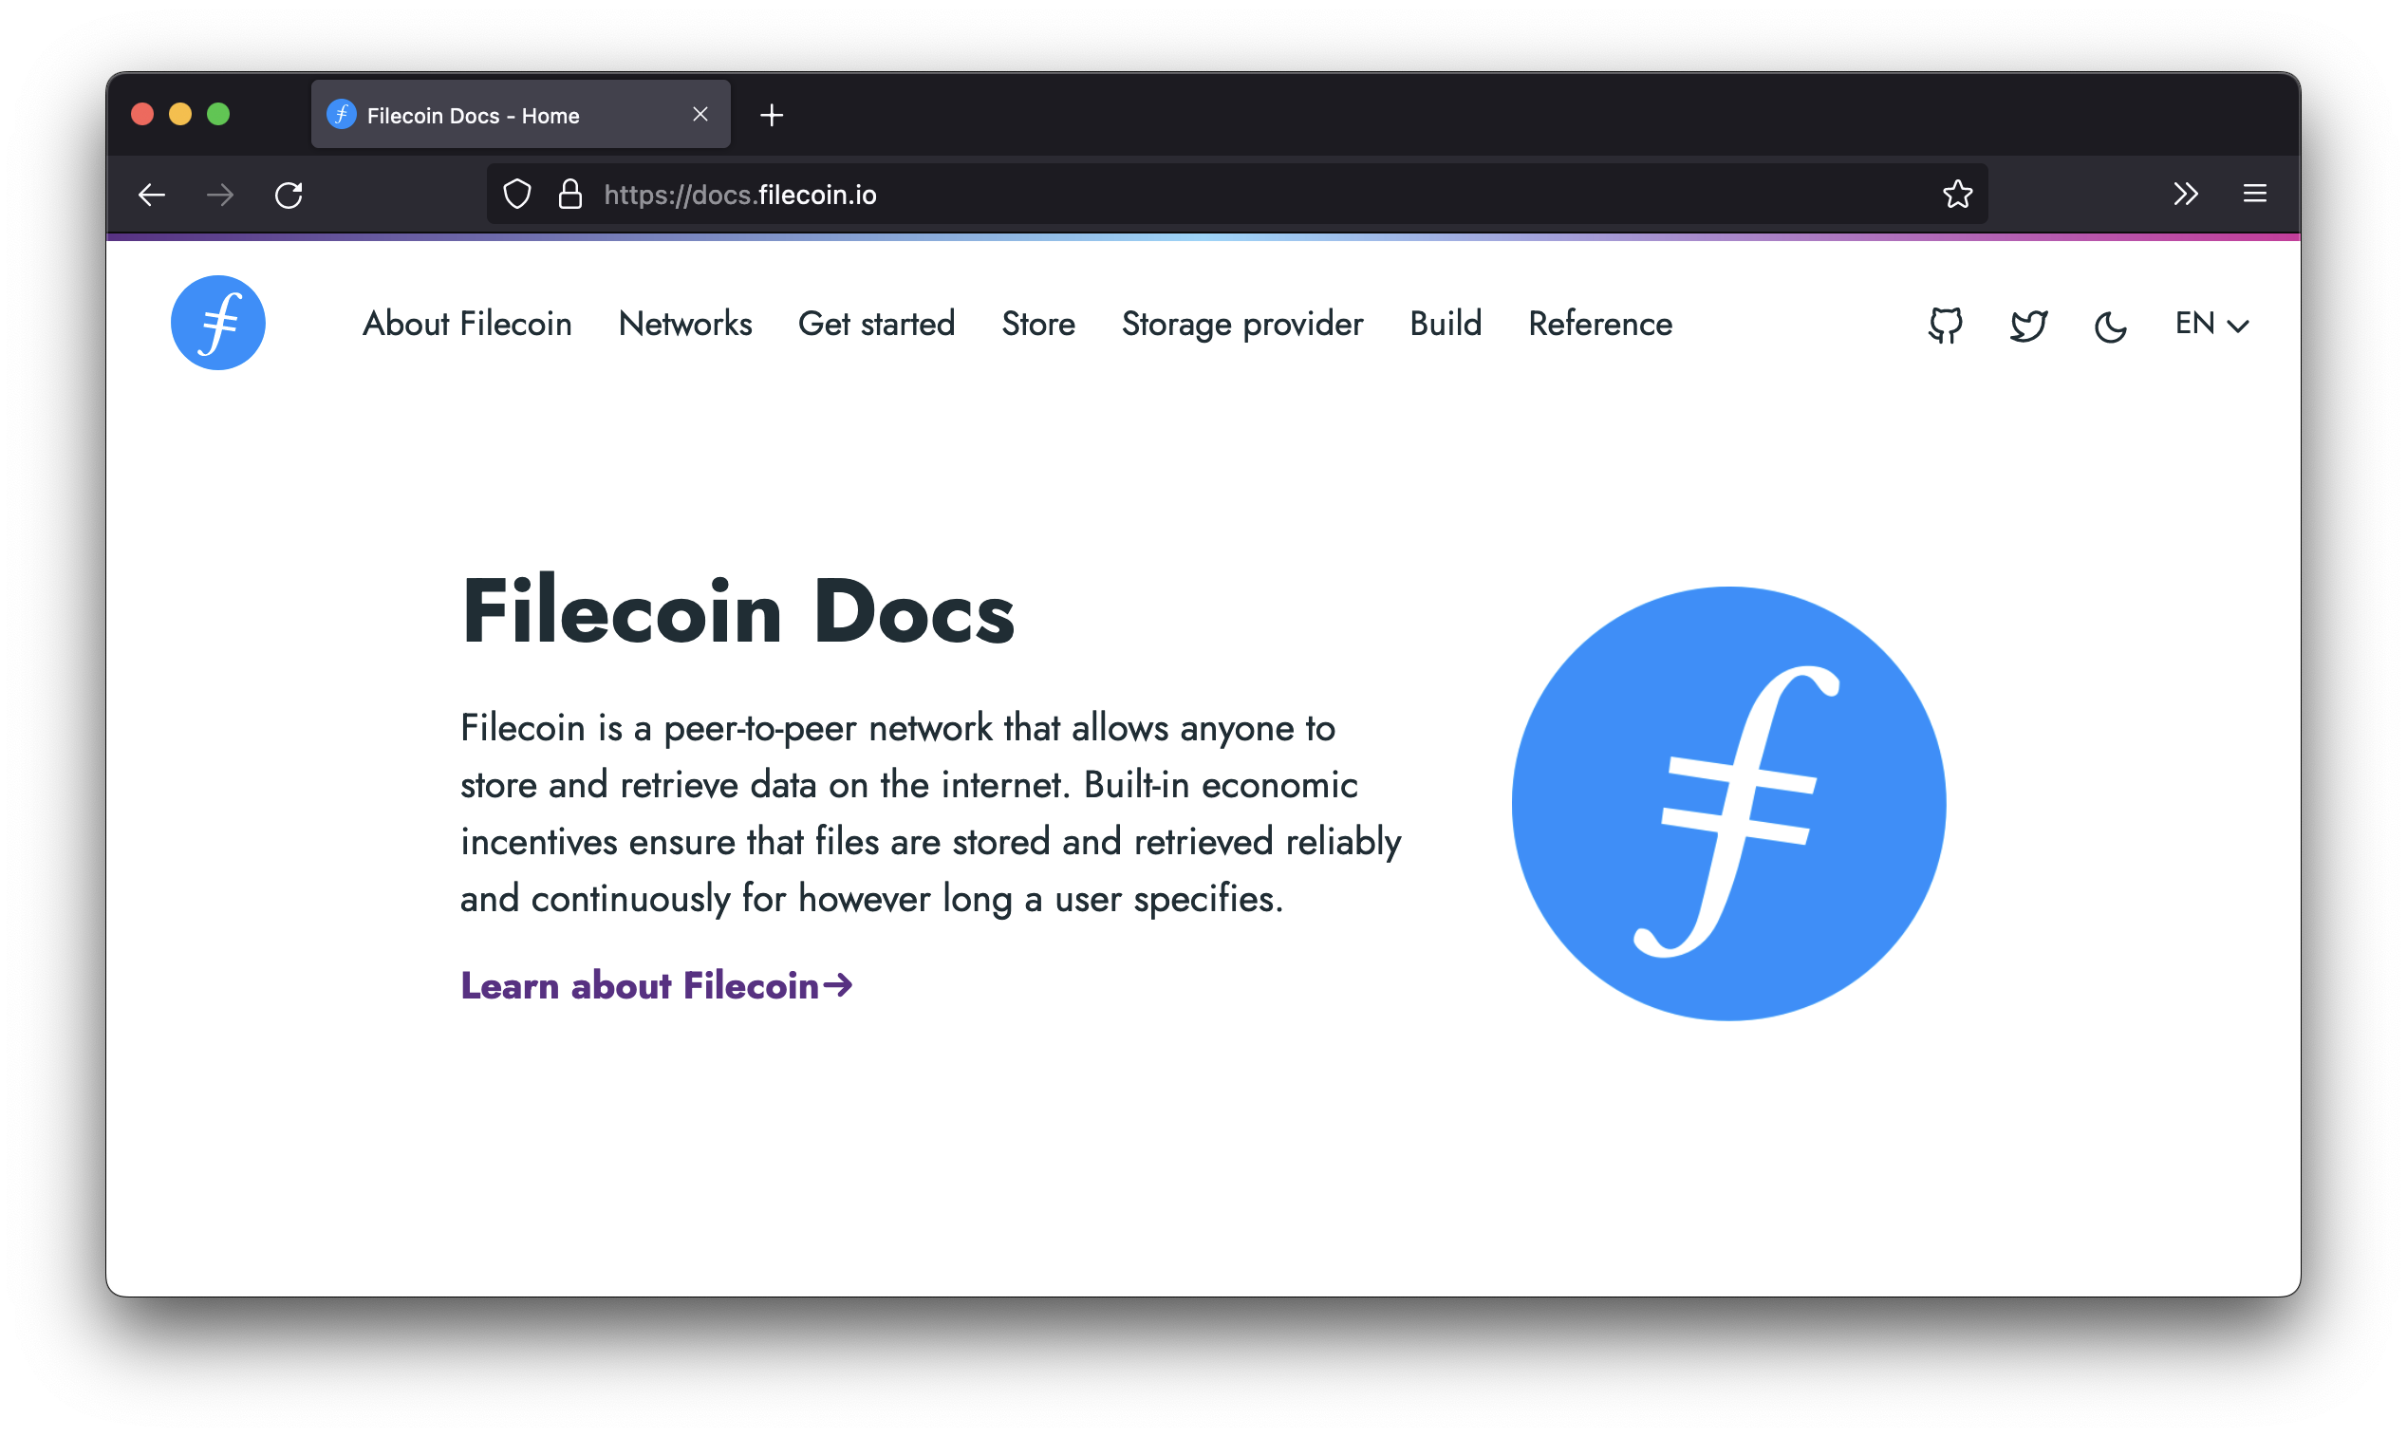Click the Build navigation item
This screenshot has height=1437, width=2407.
pos(1442,324)
